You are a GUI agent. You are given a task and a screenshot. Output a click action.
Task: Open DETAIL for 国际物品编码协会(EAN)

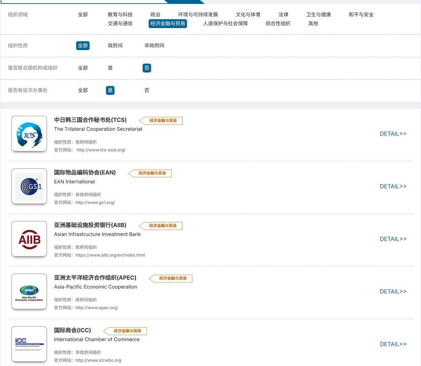click(393, 186)
